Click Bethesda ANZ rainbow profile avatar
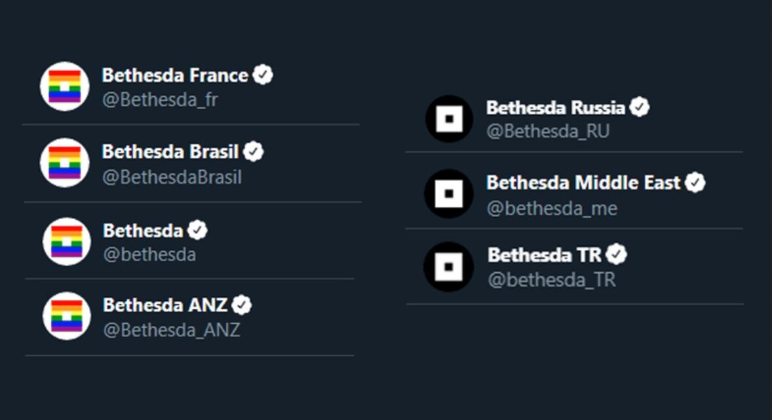The width and height of the screenshot is (772, 420). coord(66,316)
